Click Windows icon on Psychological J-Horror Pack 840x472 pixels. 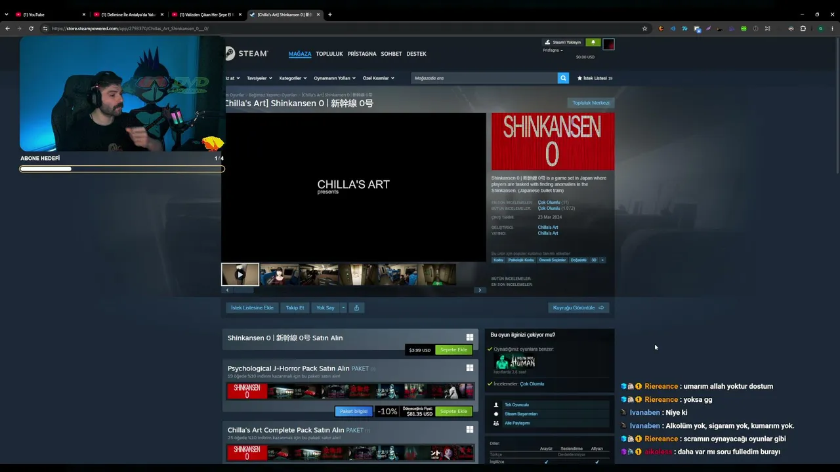[469, 368]
